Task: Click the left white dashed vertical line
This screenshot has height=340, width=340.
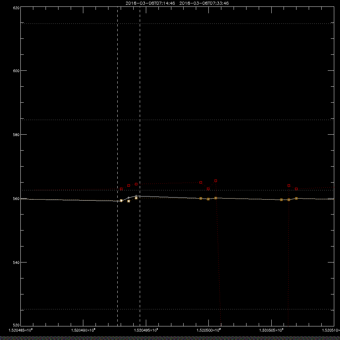Action: [x=118, y=166]
